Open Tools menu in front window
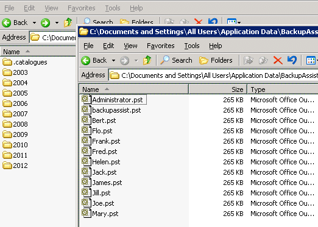The height and width of the screenshot is (227, 318). (192, 46)
